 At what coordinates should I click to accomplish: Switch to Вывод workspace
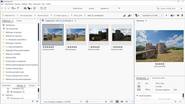pos(91,8)
